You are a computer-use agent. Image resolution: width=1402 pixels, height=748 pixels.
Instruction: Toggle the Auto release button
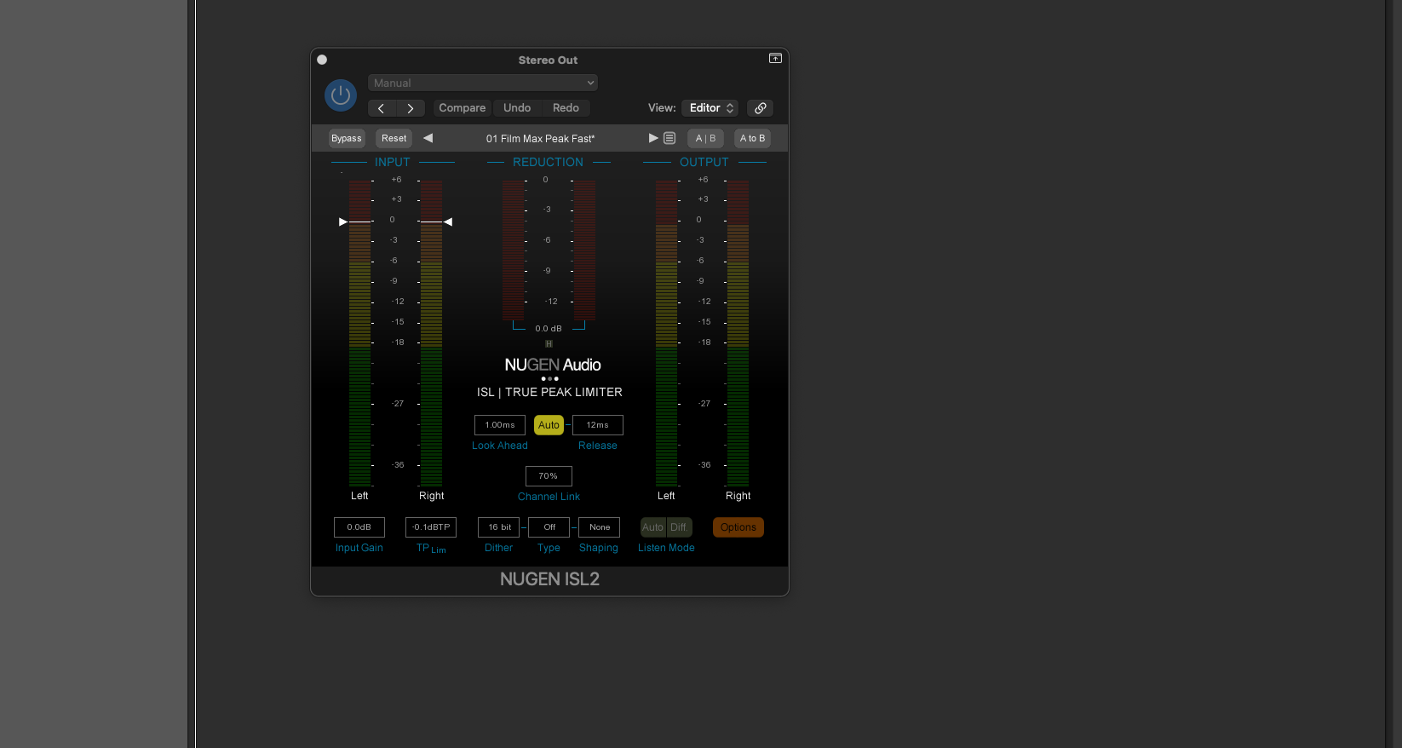pyautogui.click(x=549, y=425)
